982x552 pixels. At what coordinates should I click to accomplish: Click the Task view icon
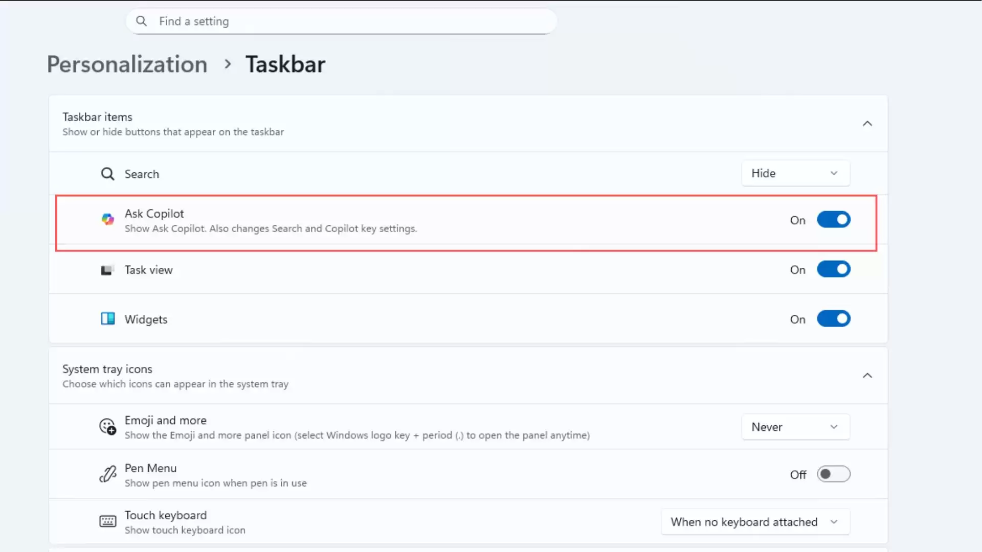[x=107, y=270]
